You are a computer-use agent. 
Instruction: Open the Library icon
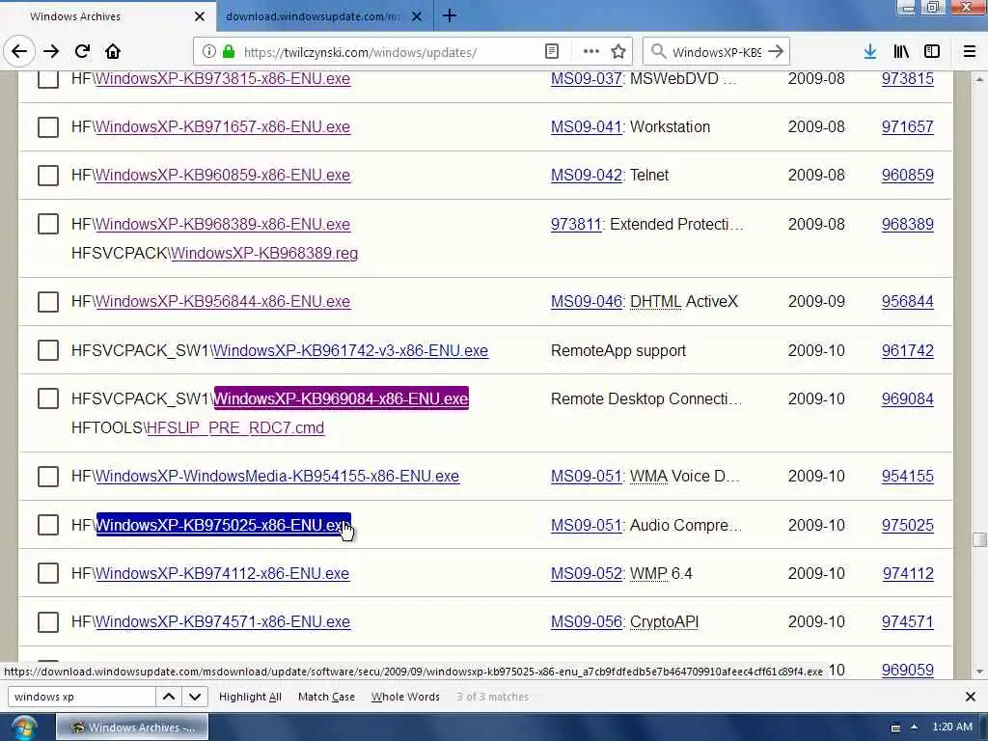[x=901, y=52]
